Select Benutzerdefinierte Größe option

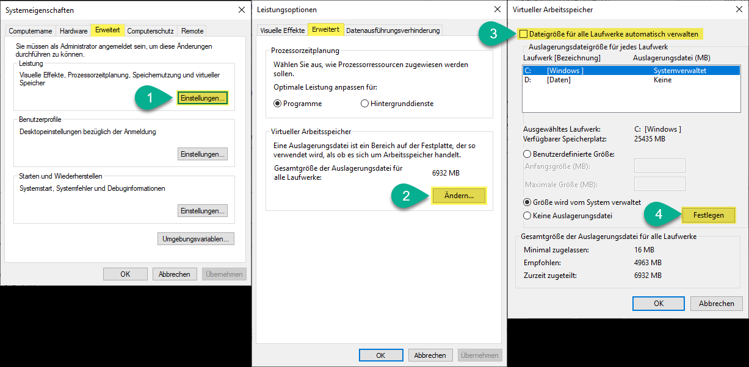(x=527, y=154)
